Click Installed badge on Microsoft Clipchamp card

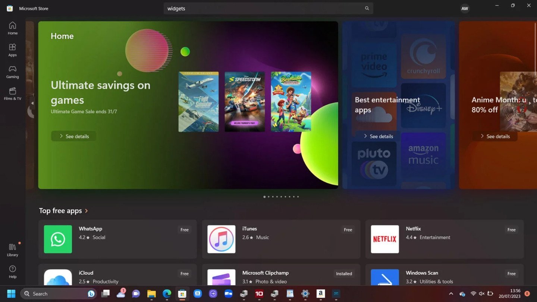(344, 274)
